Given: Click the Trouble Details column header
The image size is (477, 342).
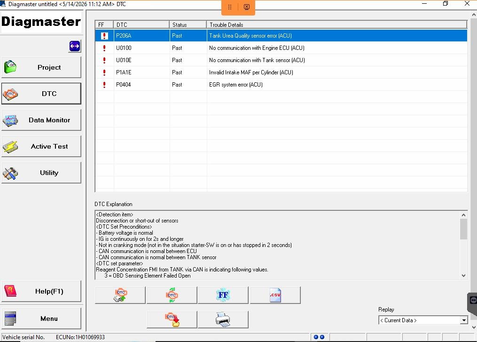Looking at the screenshot, I should (x=337, y=24).
